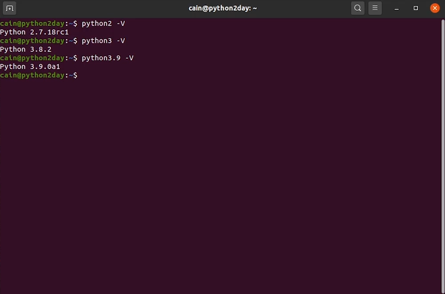Click the Python 2.7.18rc1 output line
This screenshot has width=445, height=294.
[34, 32]
